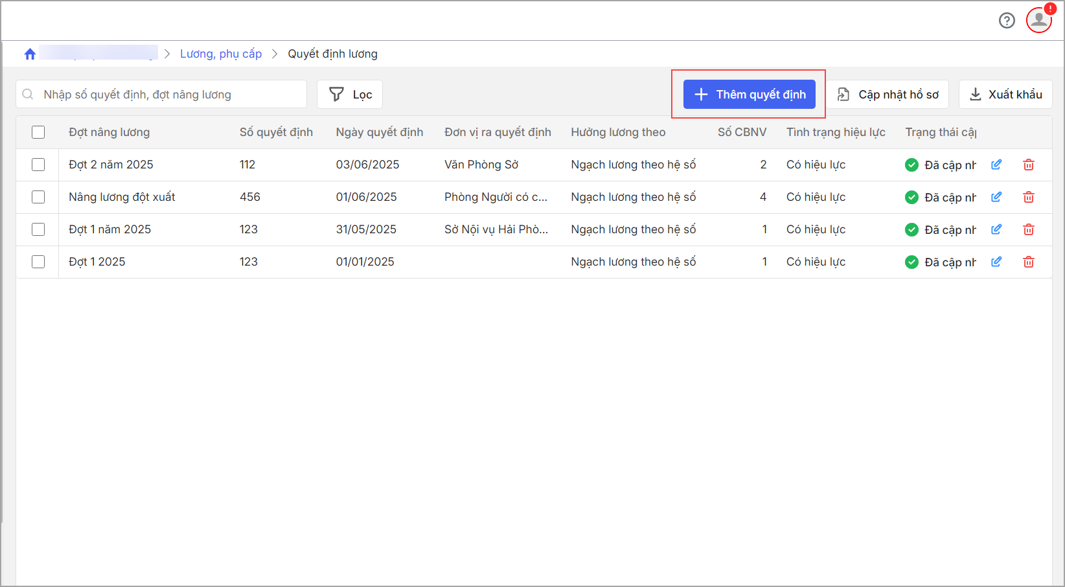
Task: Check the Đợt 2 năm 2025 checkbox
Action: click(38, 165)
